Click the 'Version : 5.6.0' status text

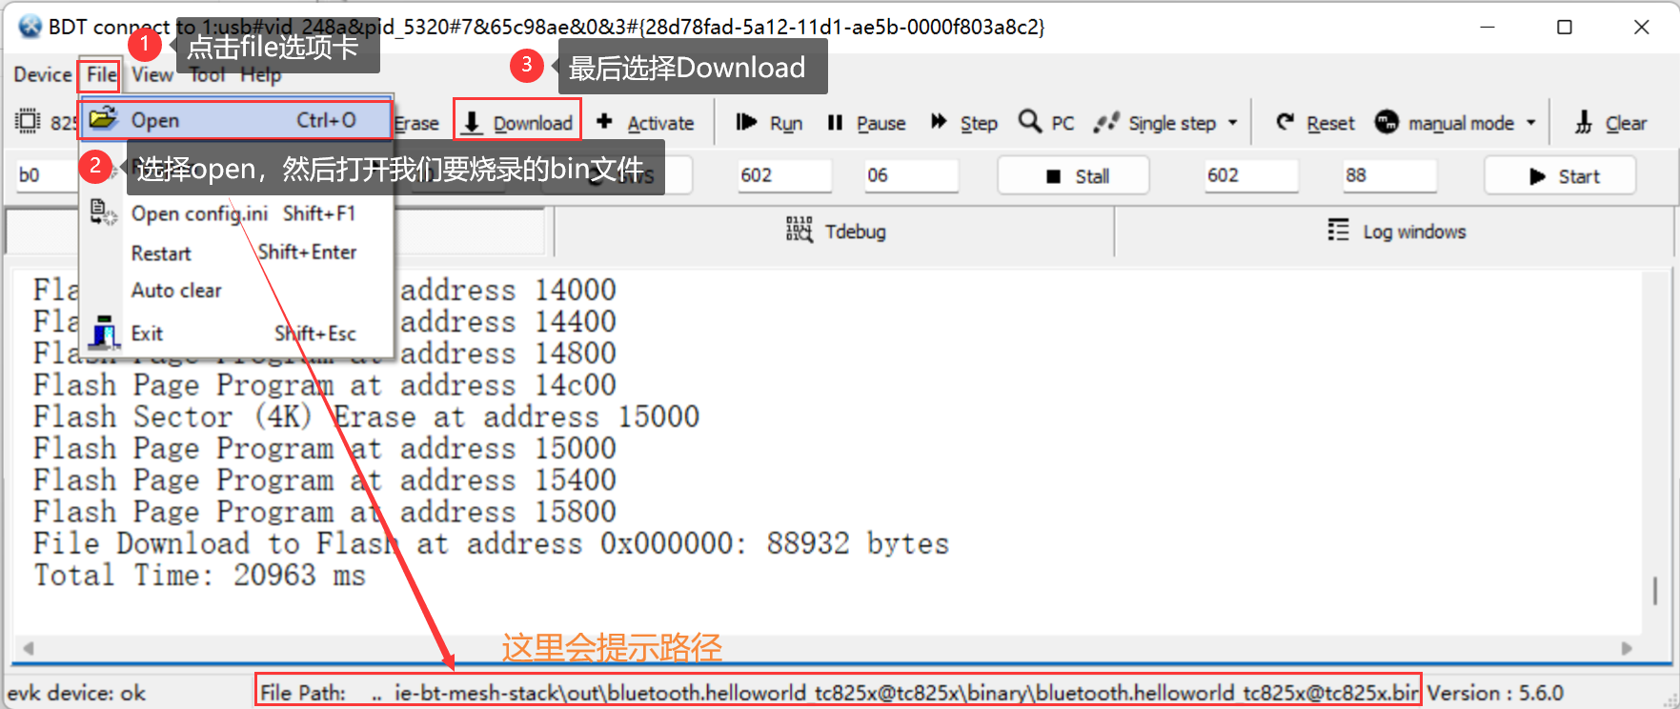point(1495,693)
